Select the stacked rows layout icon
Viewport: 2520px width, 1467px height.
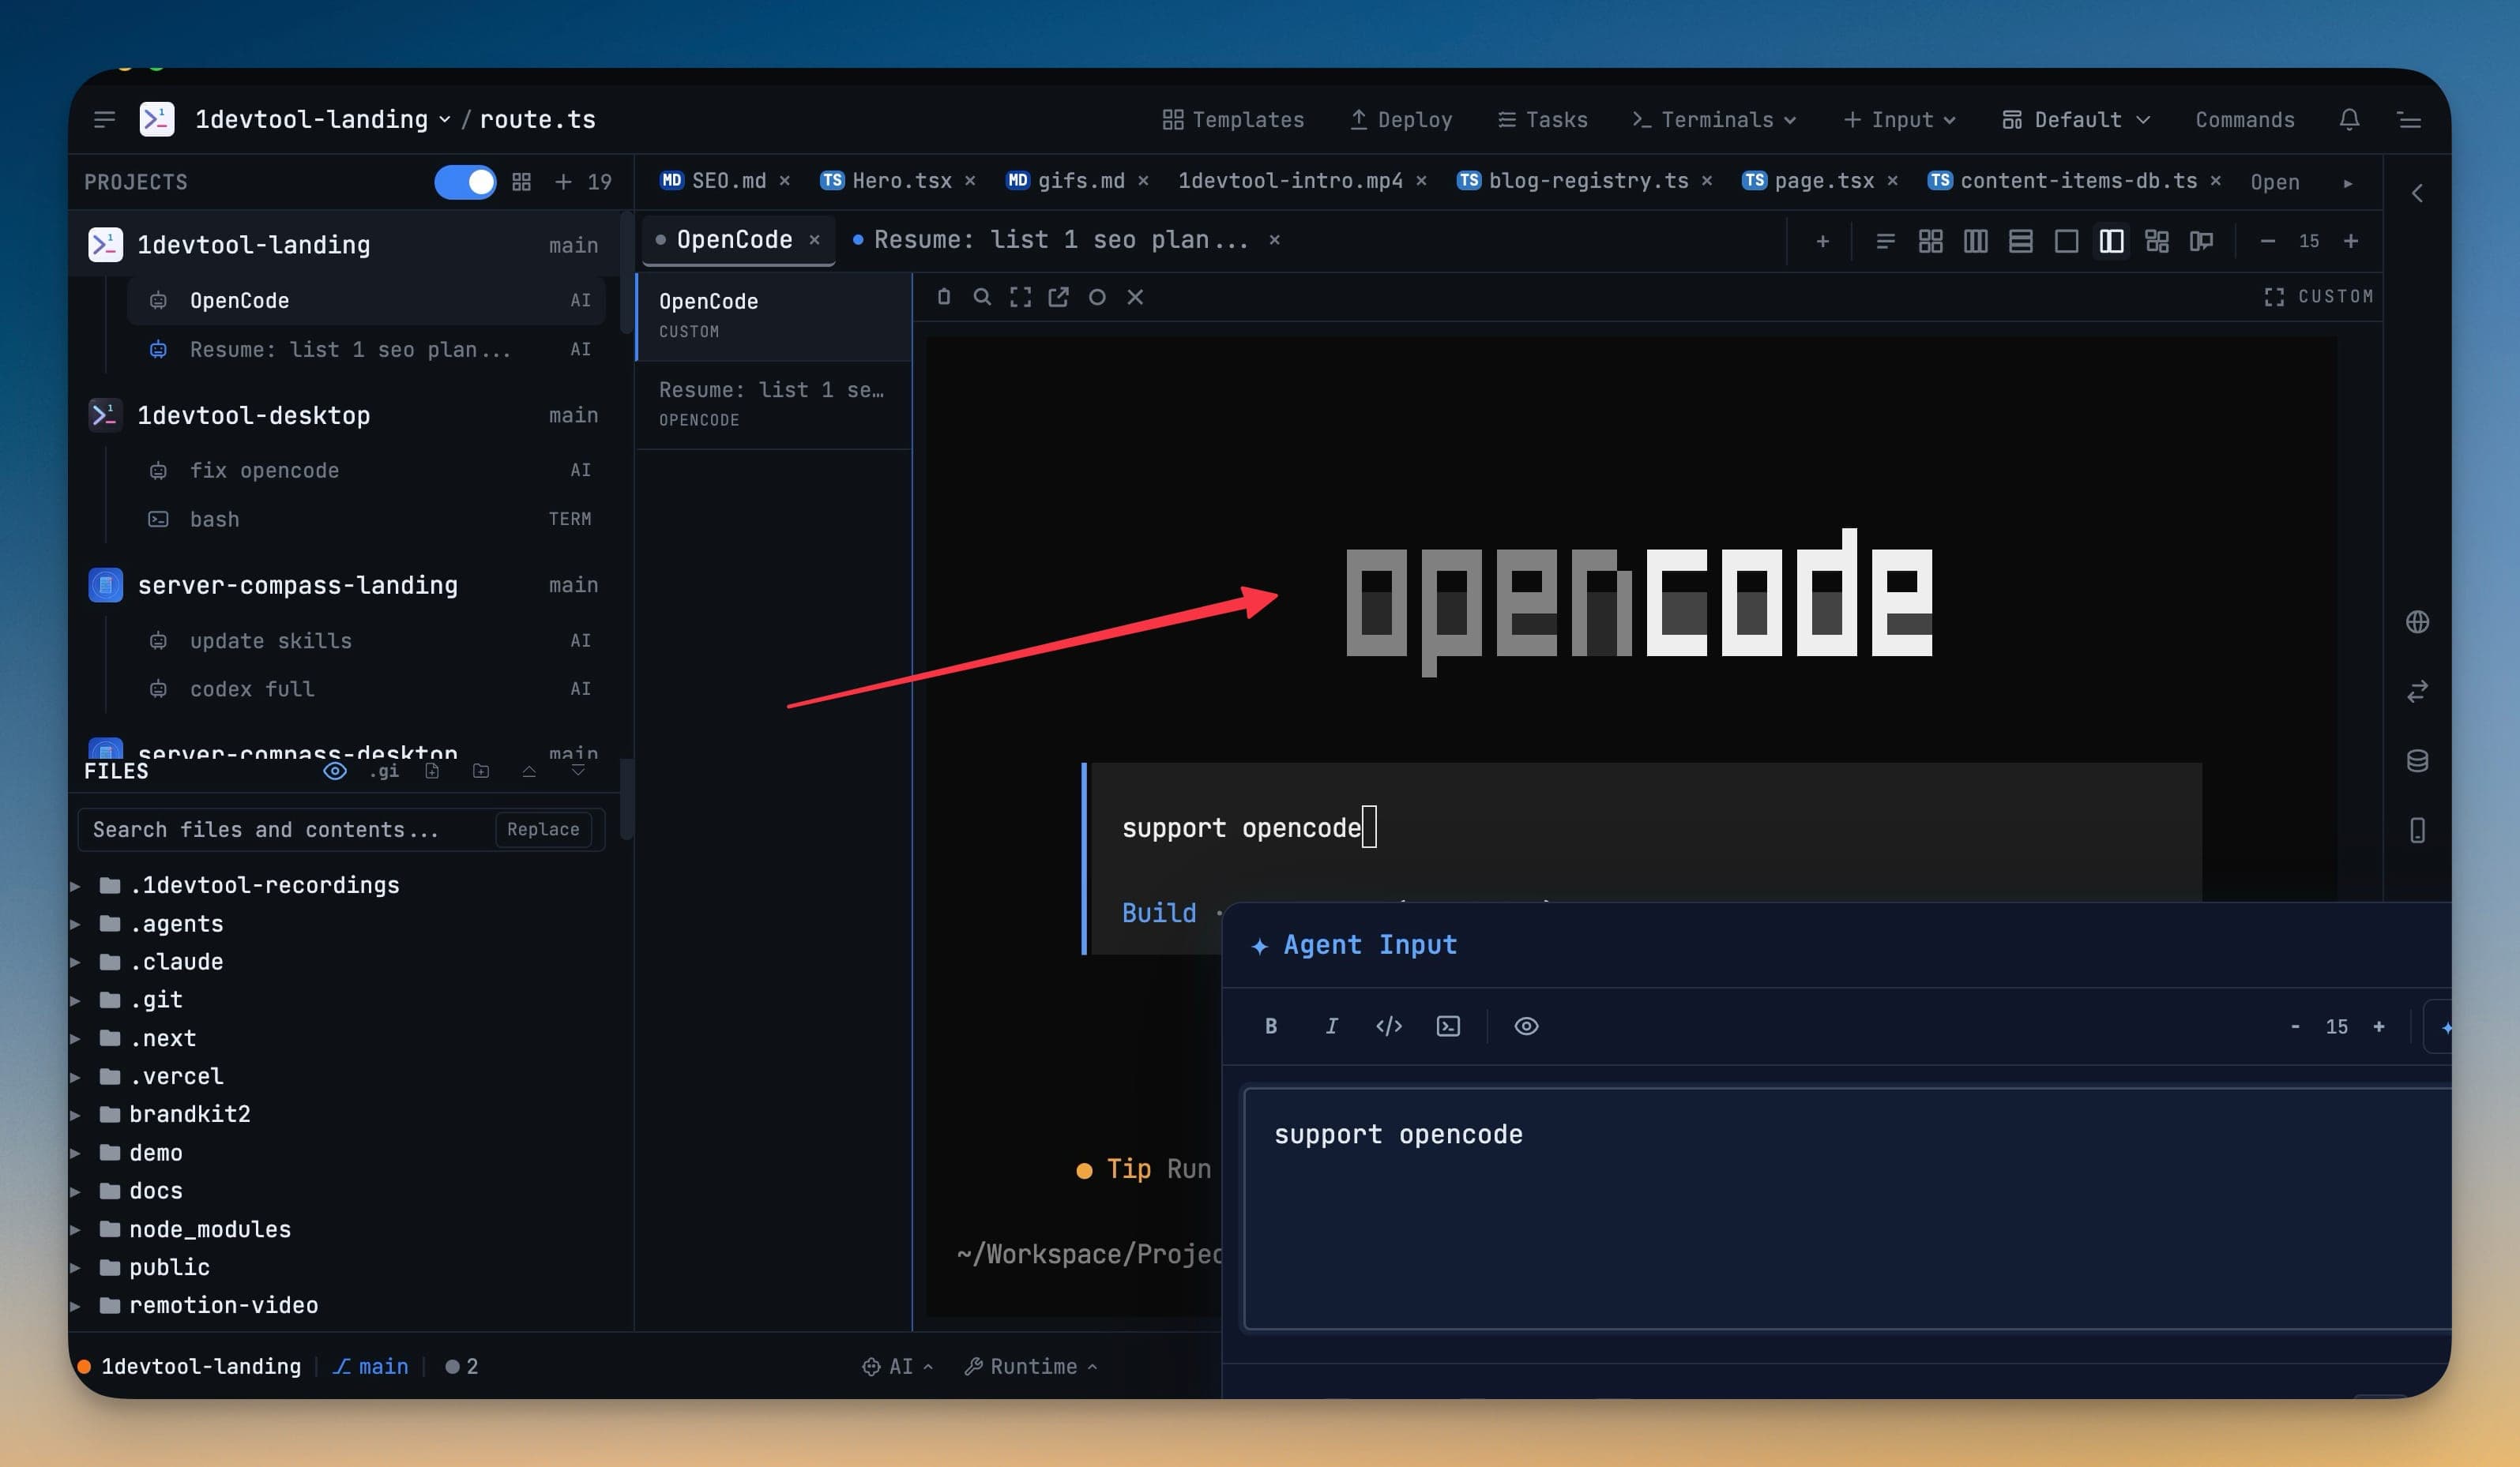2020,241
